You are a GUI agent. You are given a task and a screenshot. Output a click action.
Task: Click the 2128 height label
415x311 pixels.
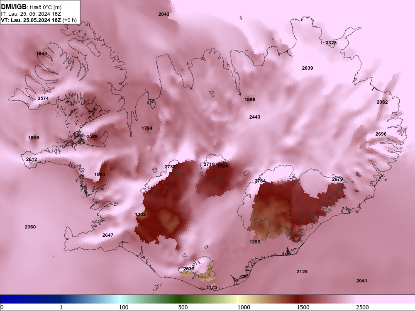coord(302,272)
